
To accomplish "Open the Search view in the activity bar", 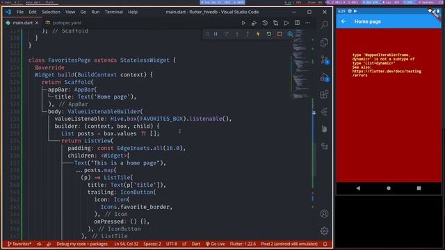I will point(325,25).
